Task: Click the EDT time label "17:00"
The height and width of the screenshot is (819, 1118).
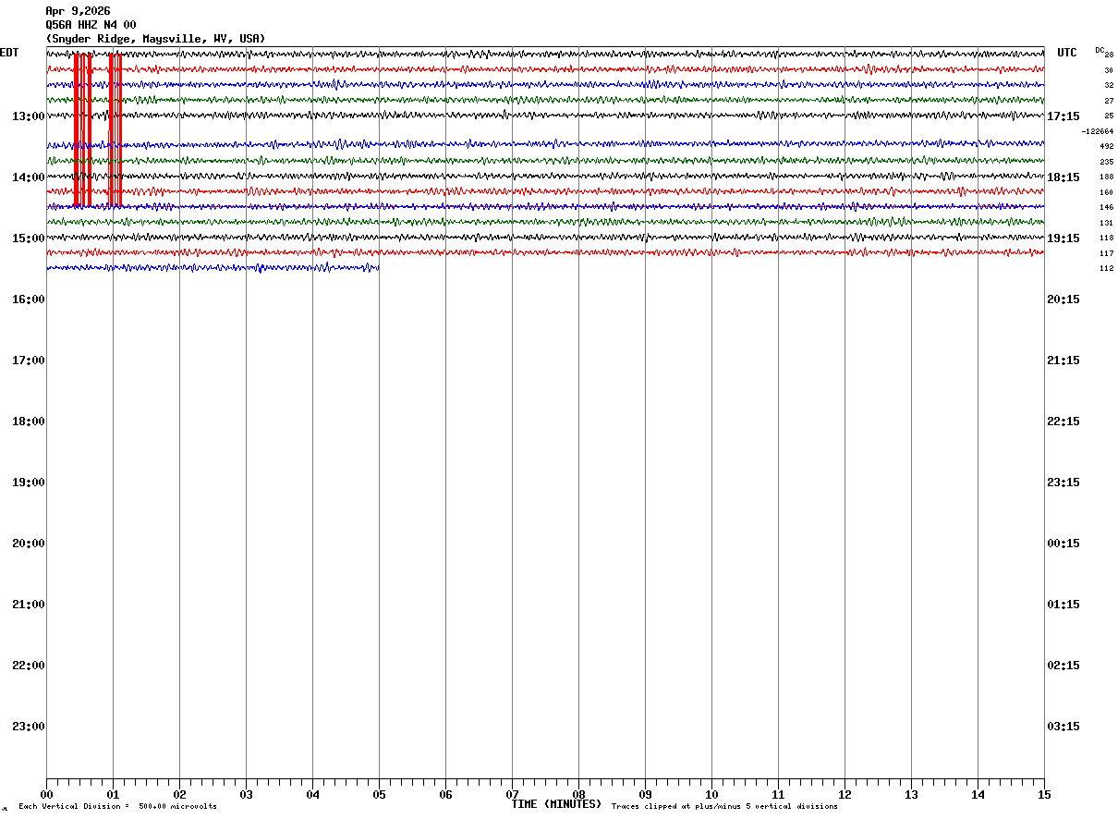Action: click(x=28, y=361)
